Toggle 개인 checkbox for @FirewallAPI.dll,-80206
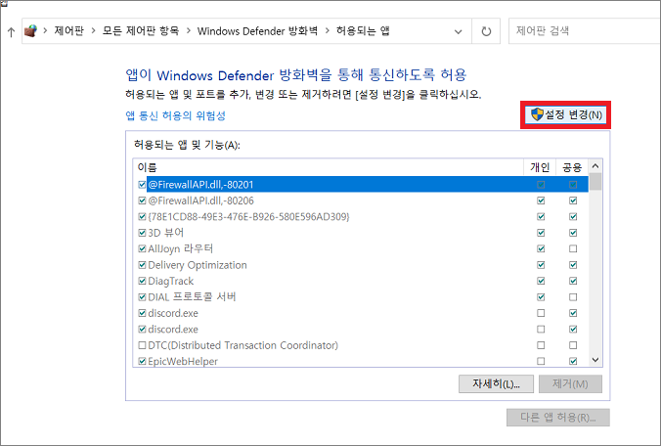The height and width of the screenshot is (446, 661). click(541, 201)
